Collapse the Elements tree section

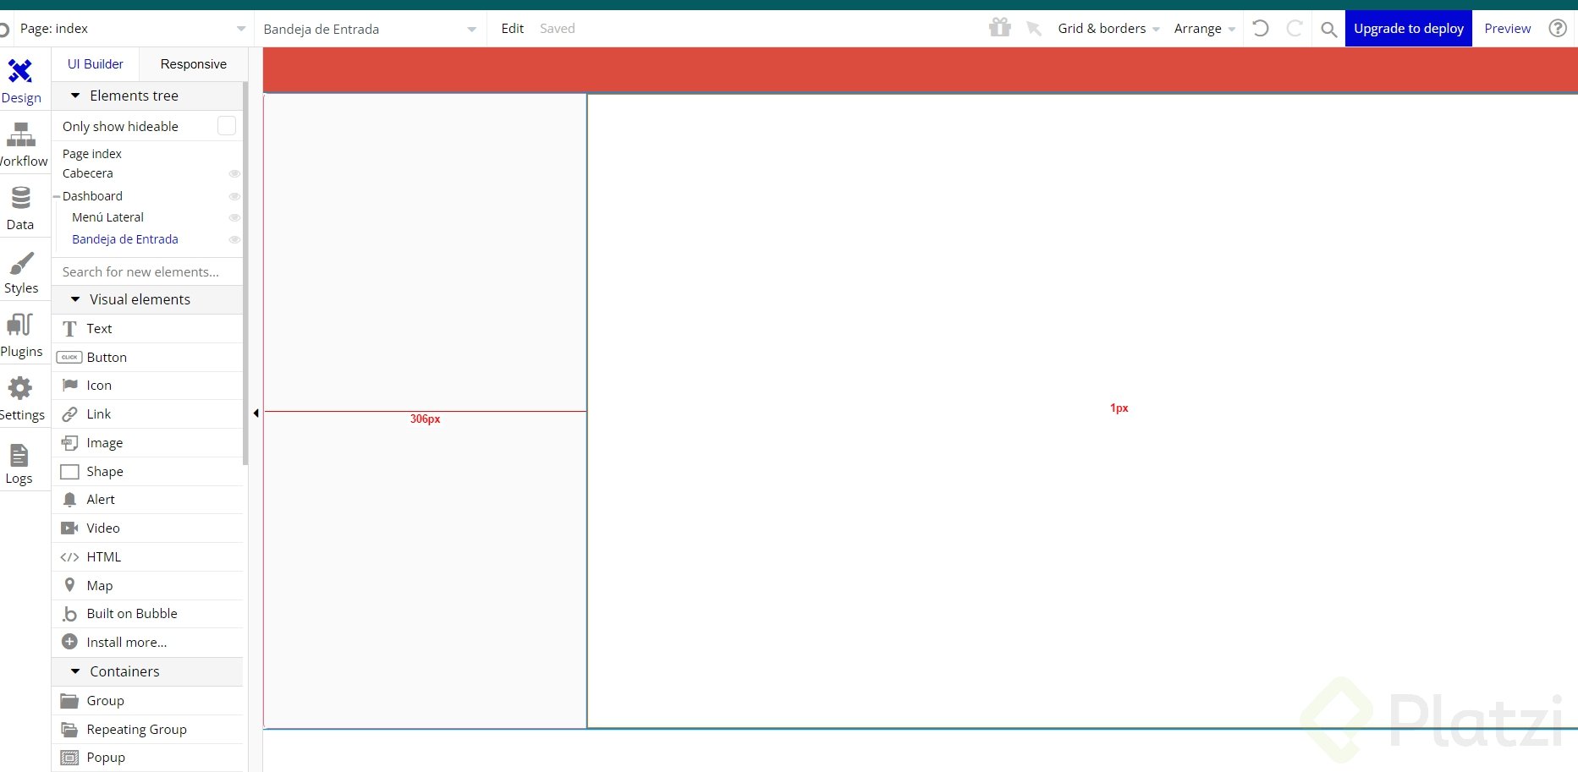(75, 96)
